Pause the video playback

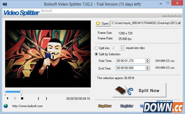click(15, 98)
